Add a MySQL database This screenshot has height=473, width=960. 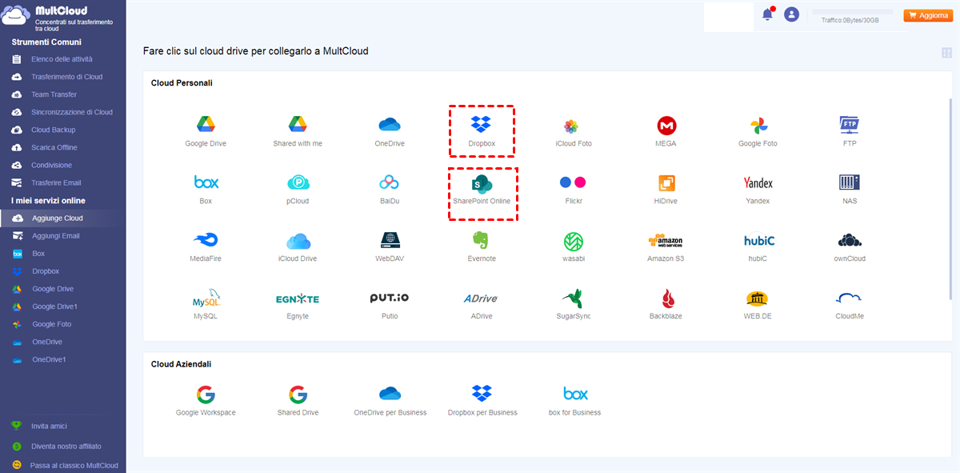pyautogui.click(x=206, y=299)
